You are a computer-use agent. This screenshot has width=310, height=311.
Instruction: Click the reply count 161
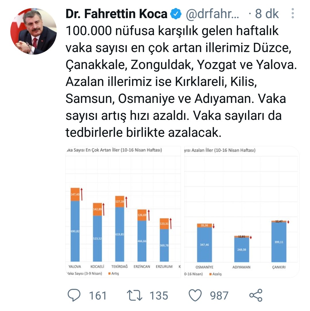point(98,295)
